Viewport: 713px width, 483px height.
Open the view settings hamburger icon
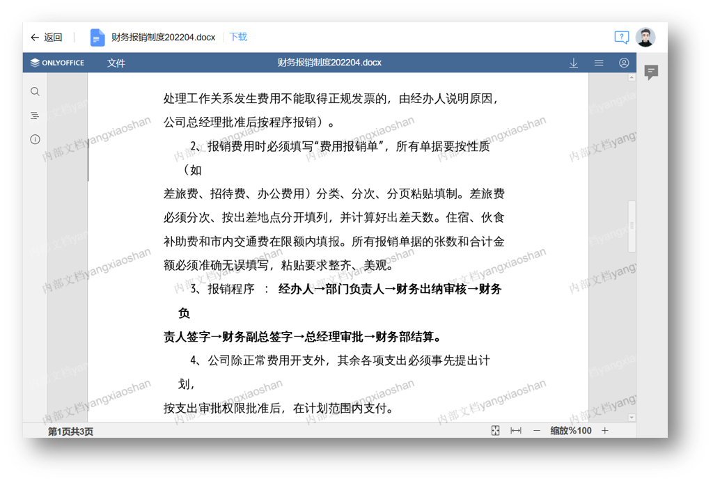pos(599,63)
